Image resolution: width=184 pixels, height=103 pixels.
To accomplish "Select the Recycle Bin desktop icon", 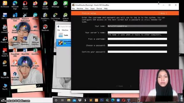I will coord(5,75).
